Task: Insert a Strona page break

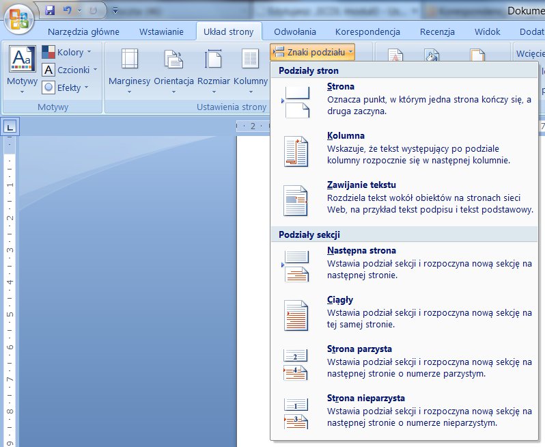Action: coord(404,100)
